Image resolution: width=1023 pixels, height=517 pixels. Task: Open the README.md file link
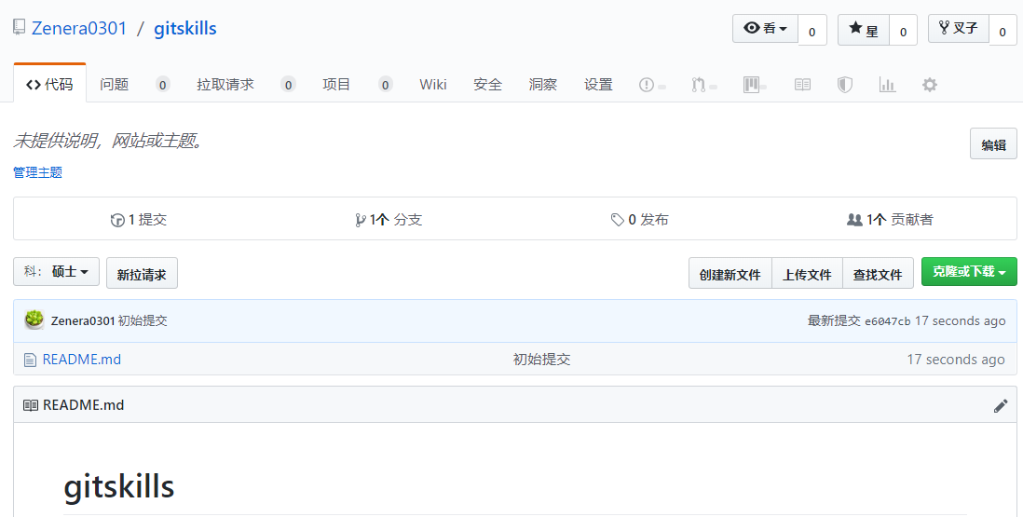(82, 360)
